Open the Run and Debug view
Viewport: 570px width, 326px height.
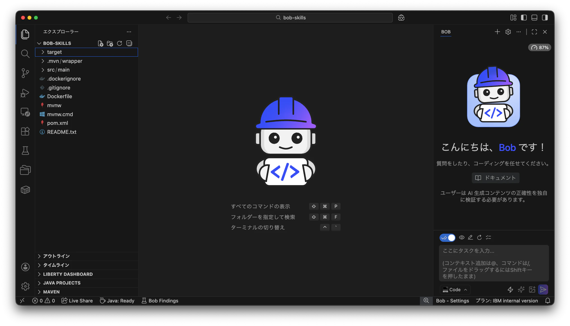click(x=25, y=93)
